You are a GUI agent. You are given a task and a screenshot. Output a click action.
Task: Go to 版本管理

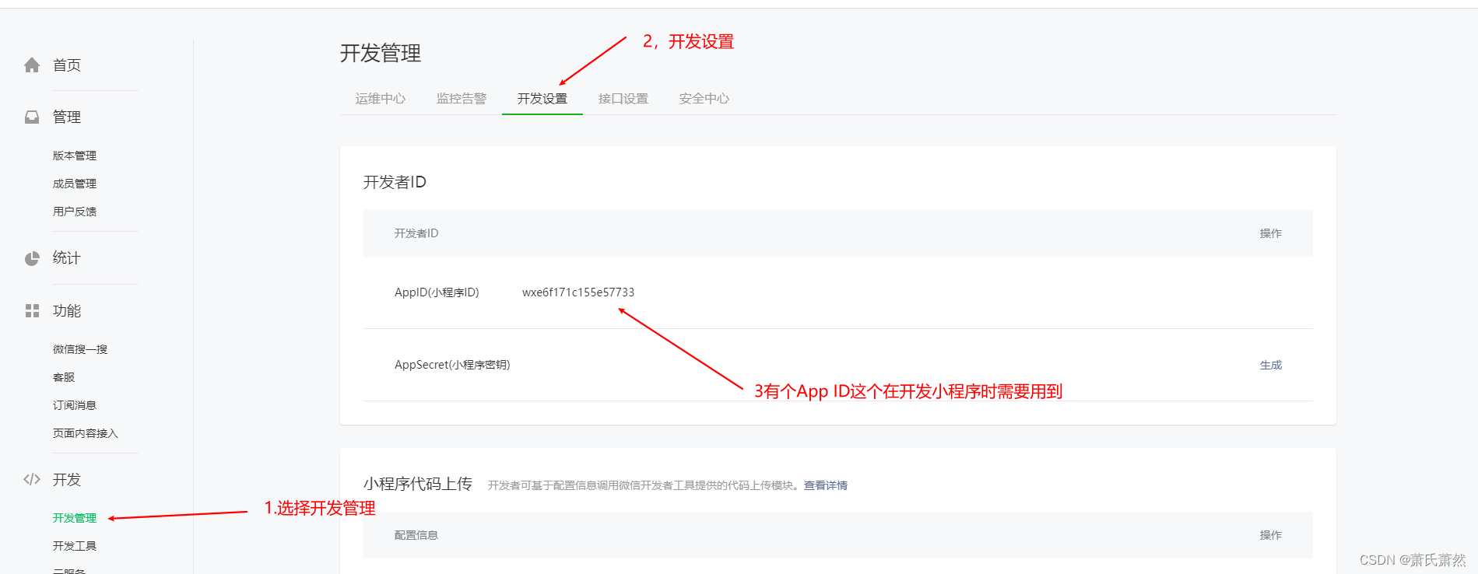[75, 156]
